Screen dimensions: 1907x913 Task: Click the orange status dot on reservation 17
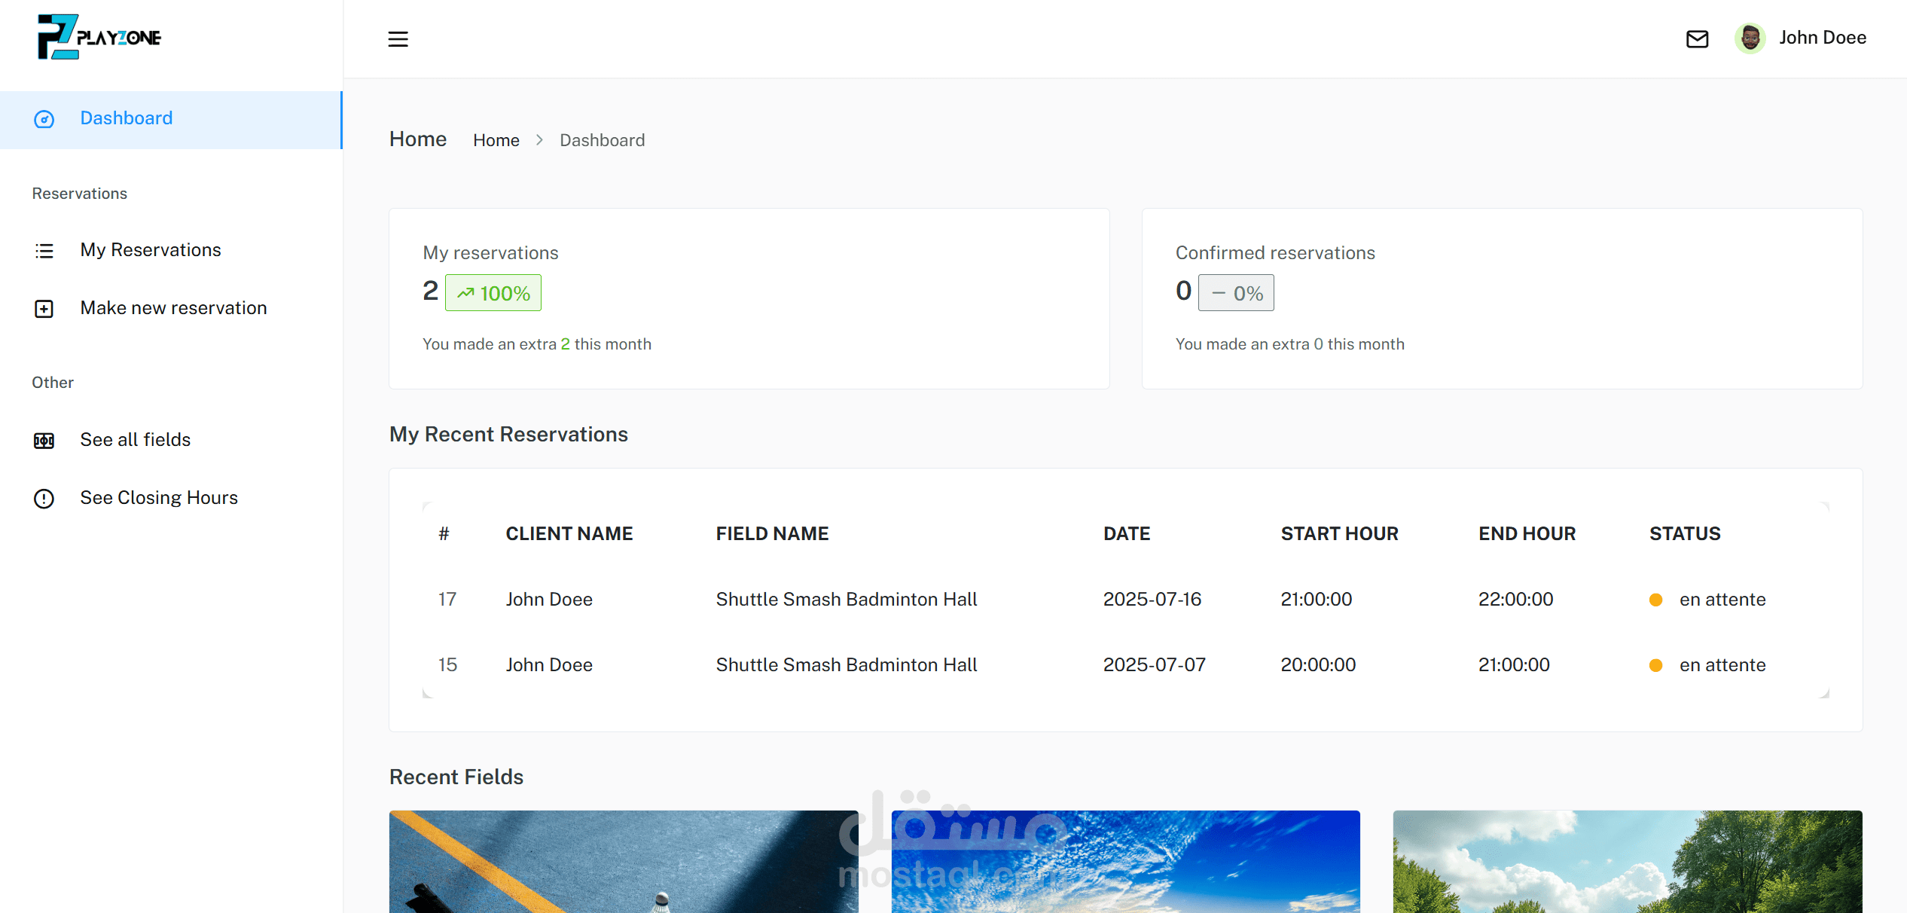1655,600
